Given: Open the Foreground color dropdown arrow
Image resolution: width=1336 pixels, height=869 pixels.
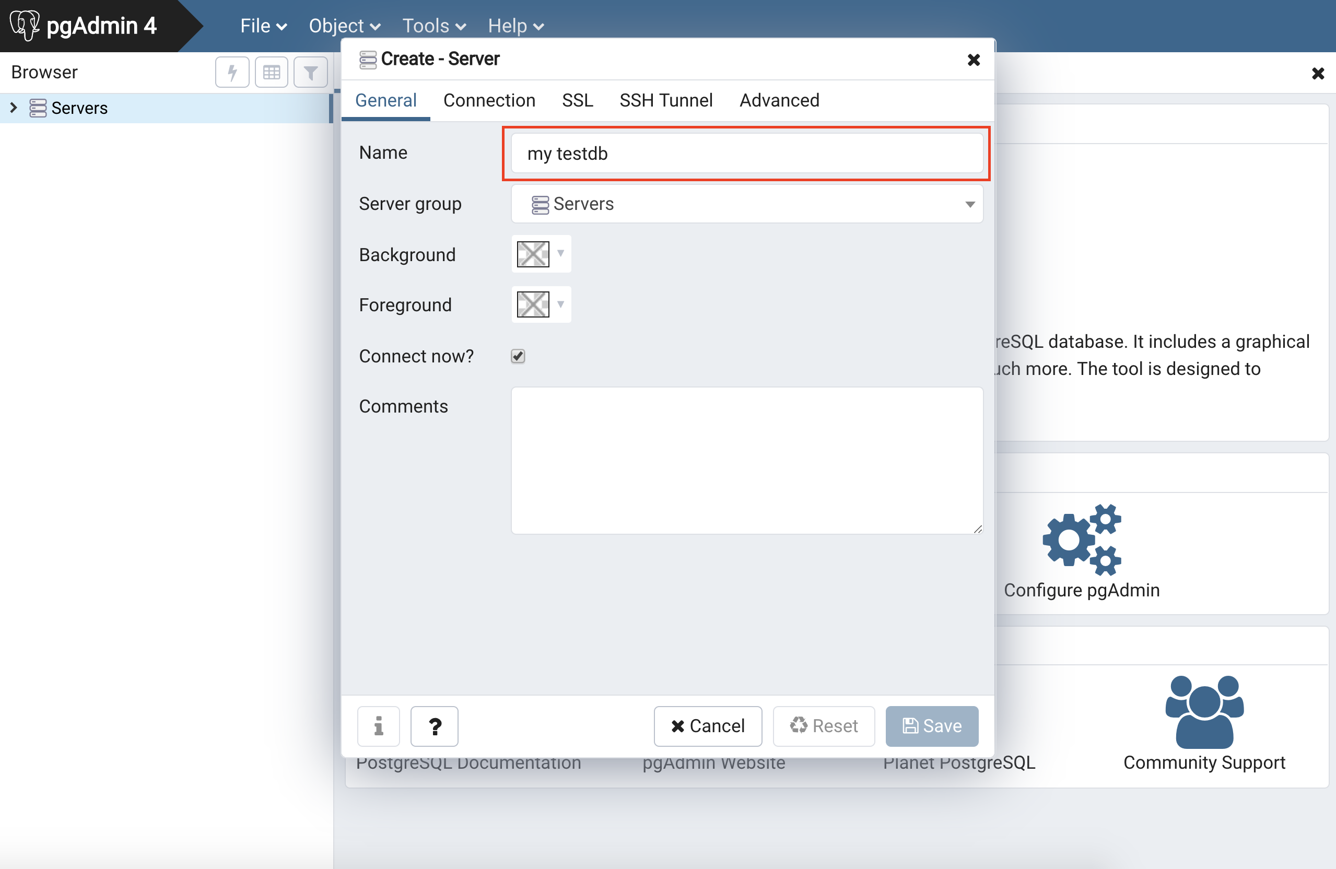Looking at the screenshot, I should coord(560,304).
